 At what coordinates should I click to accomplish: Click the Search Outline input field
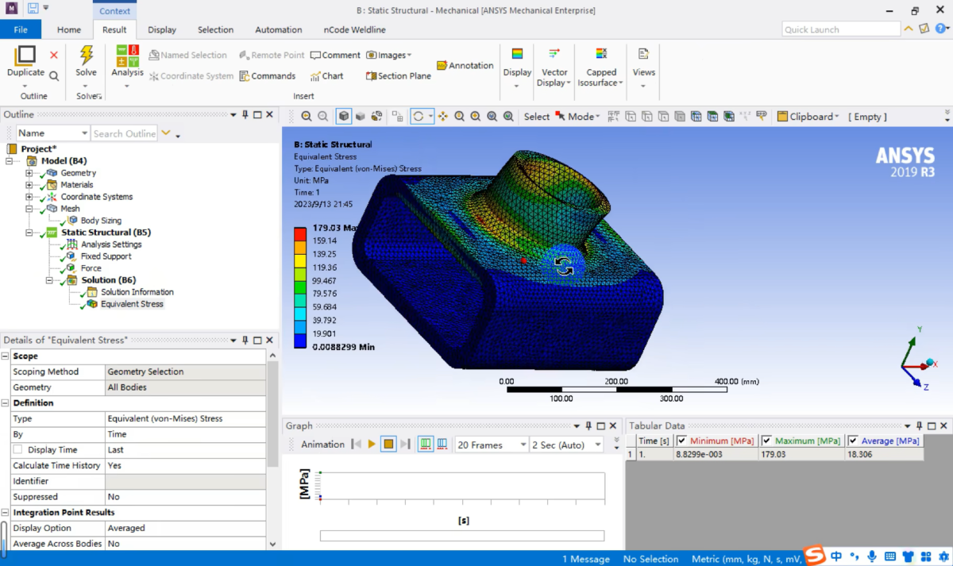(x=125, y=133)
